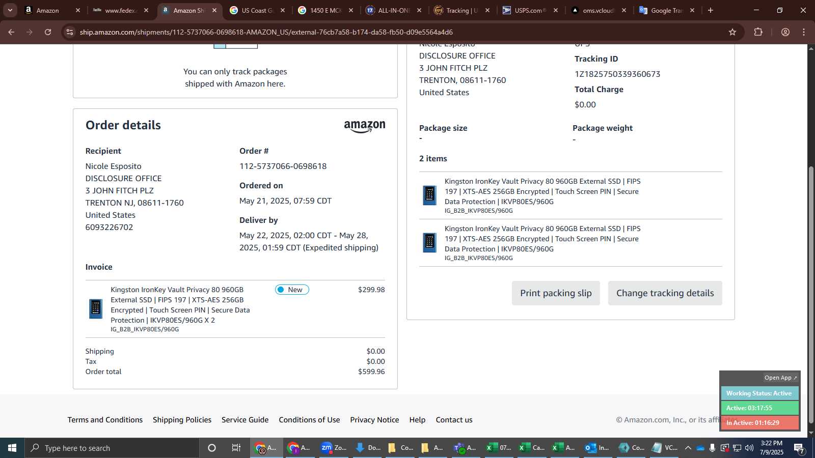This screenshot has width=815, height=458.
Task: Open the Chrome profile menu
Action: tap(785, 32)
